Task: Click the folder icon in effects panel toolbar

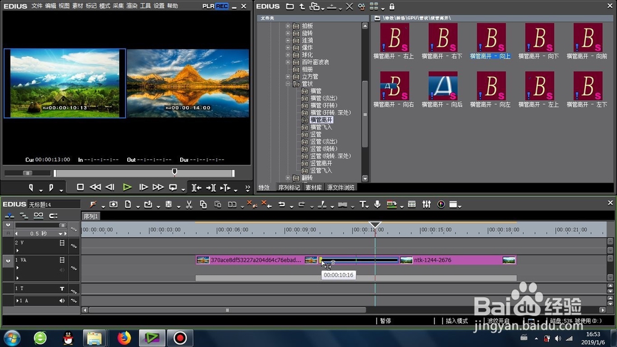Action: coord(289,7)
